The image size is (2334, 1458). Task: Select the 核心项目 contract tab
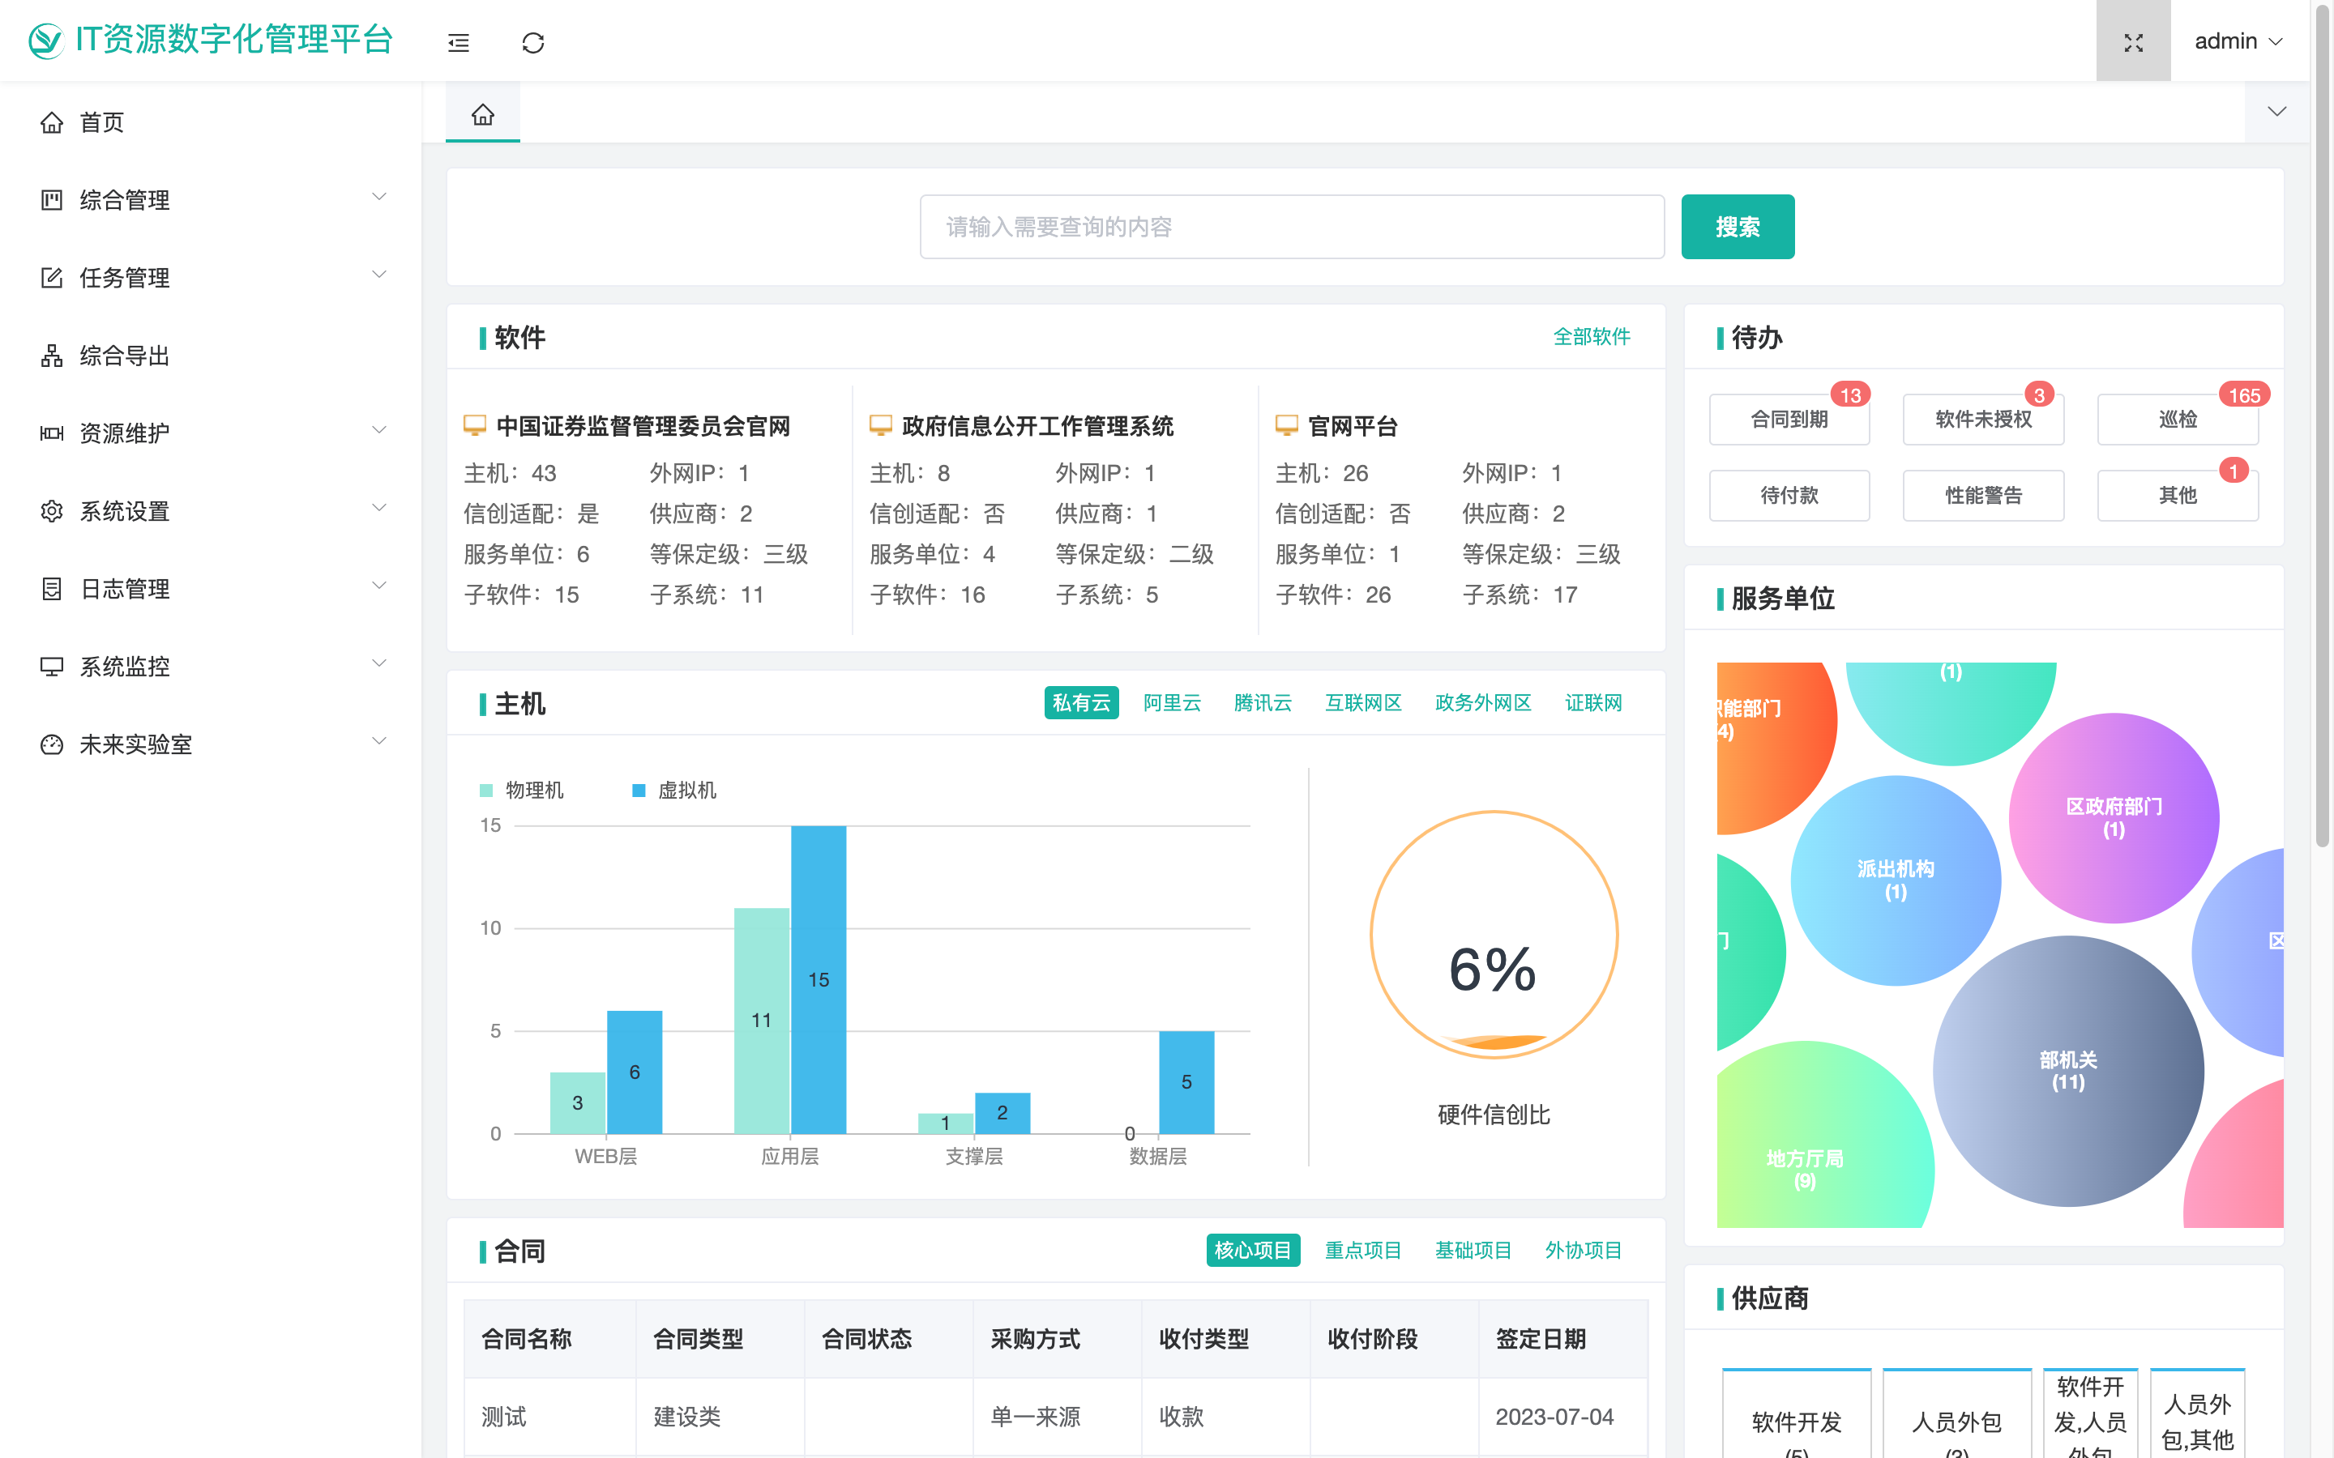click(x=1253, y=1251)
